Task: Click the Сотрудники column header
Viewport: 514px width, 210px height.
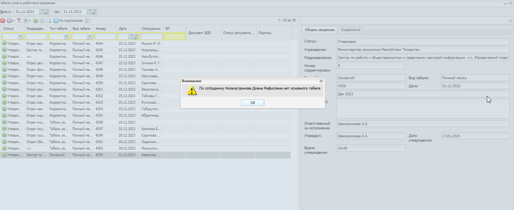Action: point(151,28)
